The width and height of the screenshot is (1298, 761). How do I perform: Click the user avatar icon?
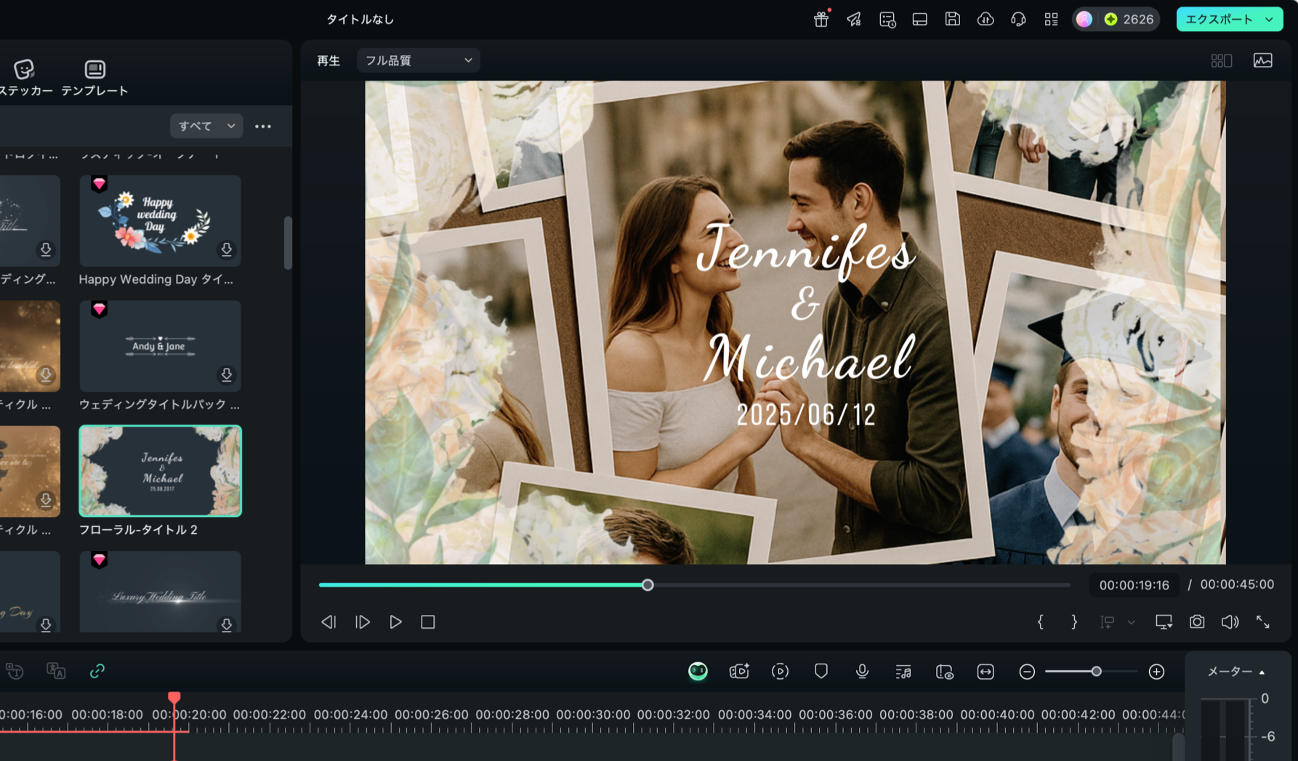1084,20
